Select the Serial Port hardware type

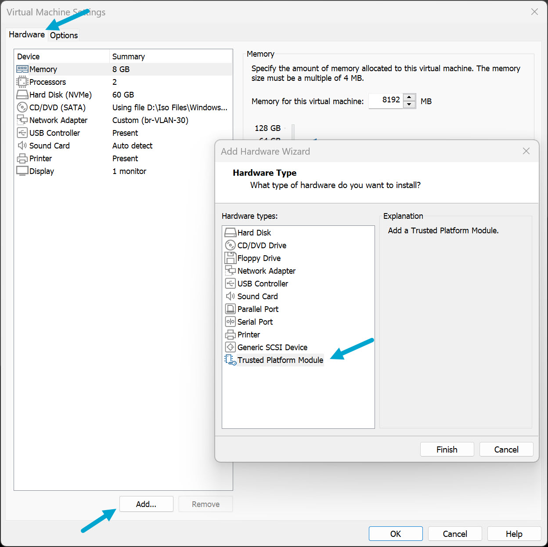(x=255, y=322)
